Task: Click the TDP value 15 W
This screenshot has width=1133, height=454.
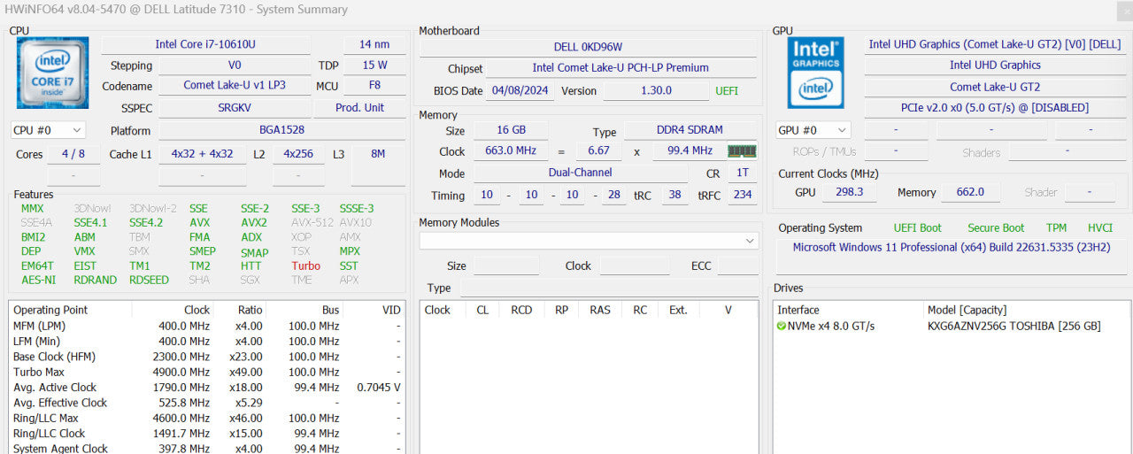Action: click(x=374, y=65)
